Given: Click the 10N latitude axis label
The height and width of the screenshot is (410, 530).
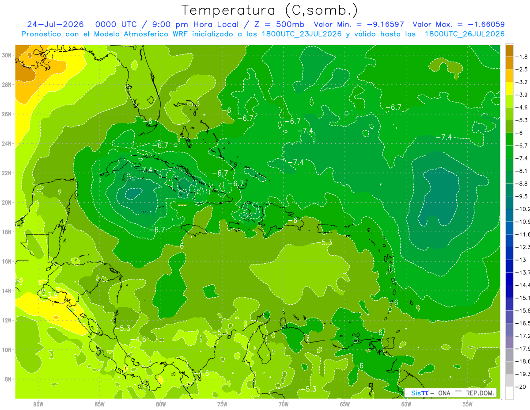Looking at the screenshot, I should tap(8, 349).
